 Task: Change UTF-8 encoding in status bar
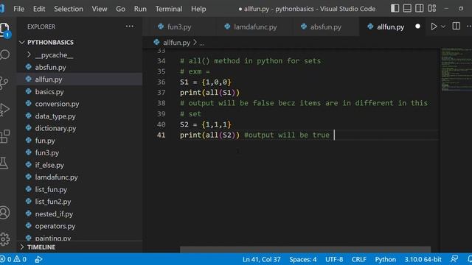coord(334,259)
